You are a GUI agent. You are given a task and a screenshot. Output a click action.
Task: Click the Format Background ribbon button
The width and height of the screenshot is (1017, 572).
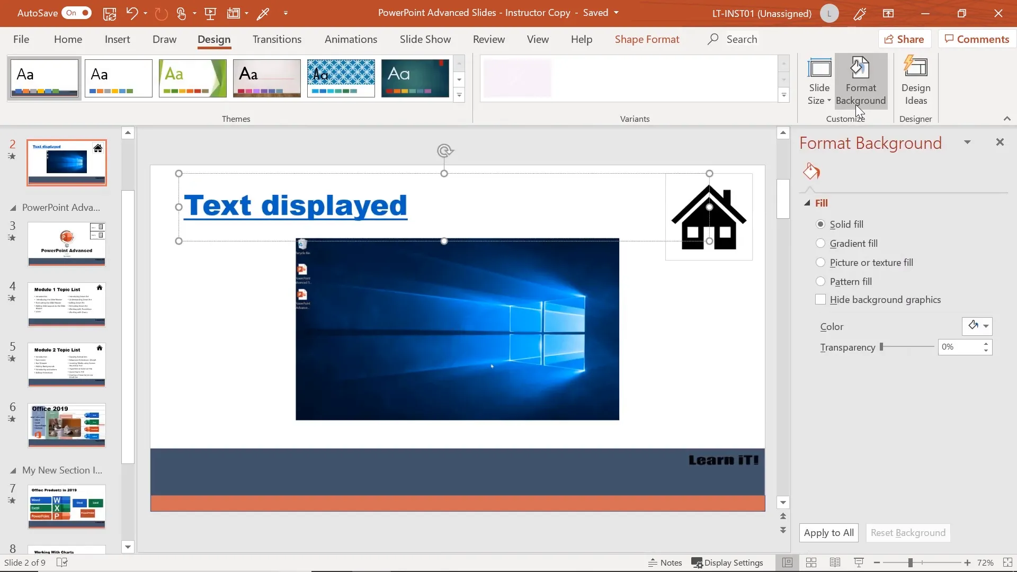(x=861, y=82)
